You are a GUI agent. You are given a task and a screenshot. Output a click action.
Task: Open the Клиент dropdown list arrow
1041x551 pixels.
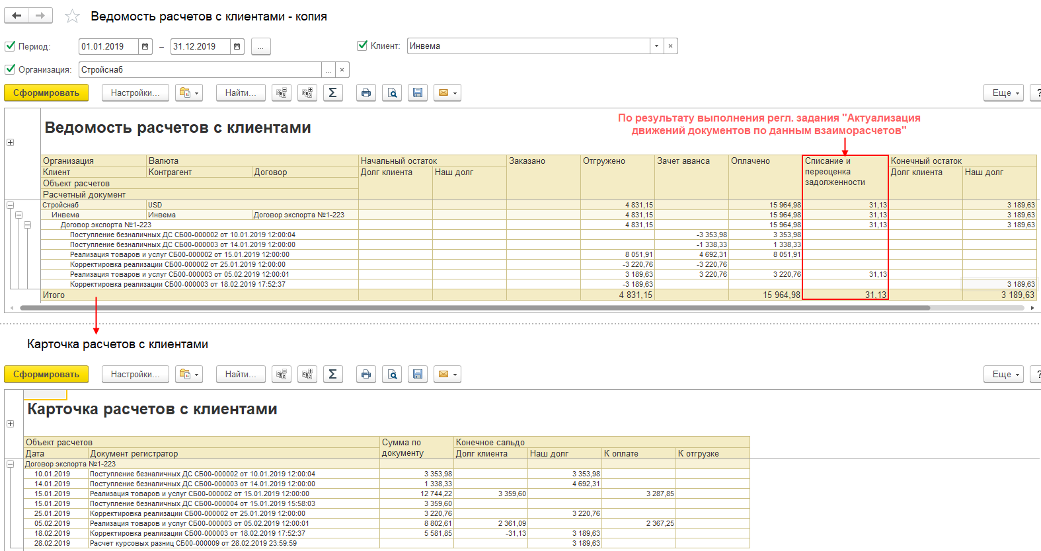point(656,46)
